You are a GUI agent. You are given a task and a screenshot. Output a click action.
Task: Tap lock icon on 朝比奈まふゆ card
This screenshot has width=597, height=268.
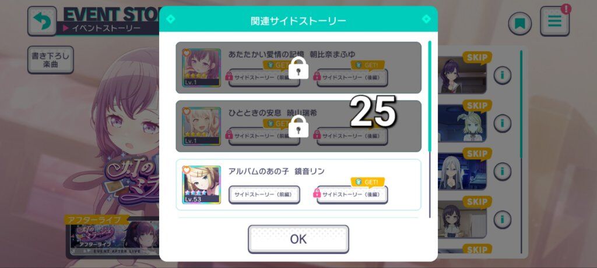click(x=298, y=68)
